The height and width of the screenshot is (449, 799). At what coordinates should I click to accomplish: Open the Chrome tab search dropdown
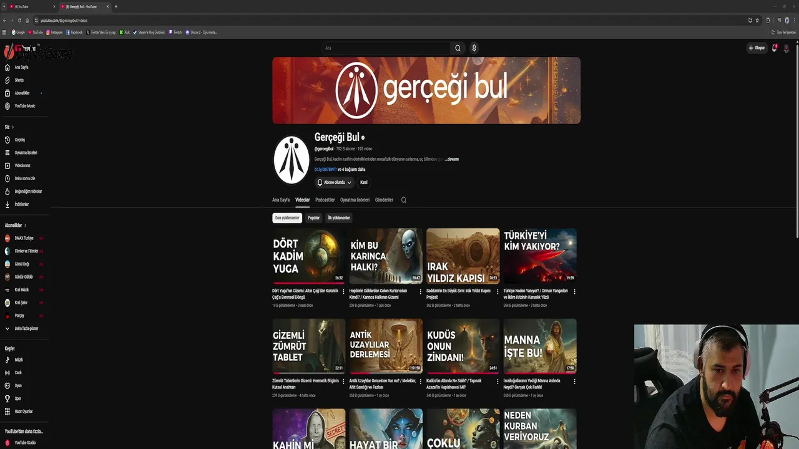[x=4, y=6]
